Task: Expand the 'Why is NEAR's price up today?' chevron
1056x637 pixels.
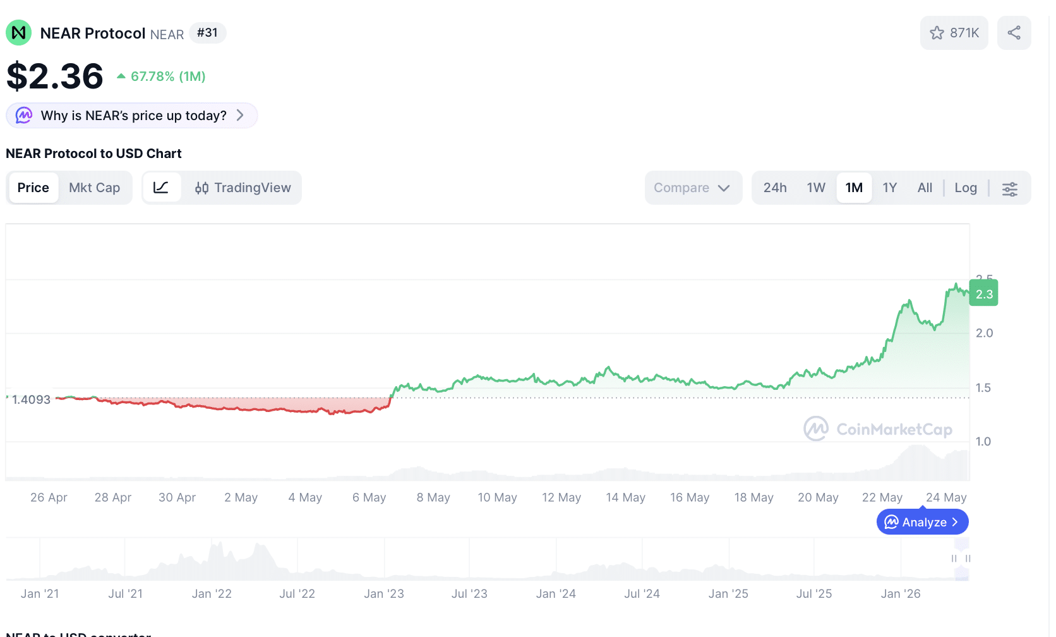Action: [x=240, y=116]
